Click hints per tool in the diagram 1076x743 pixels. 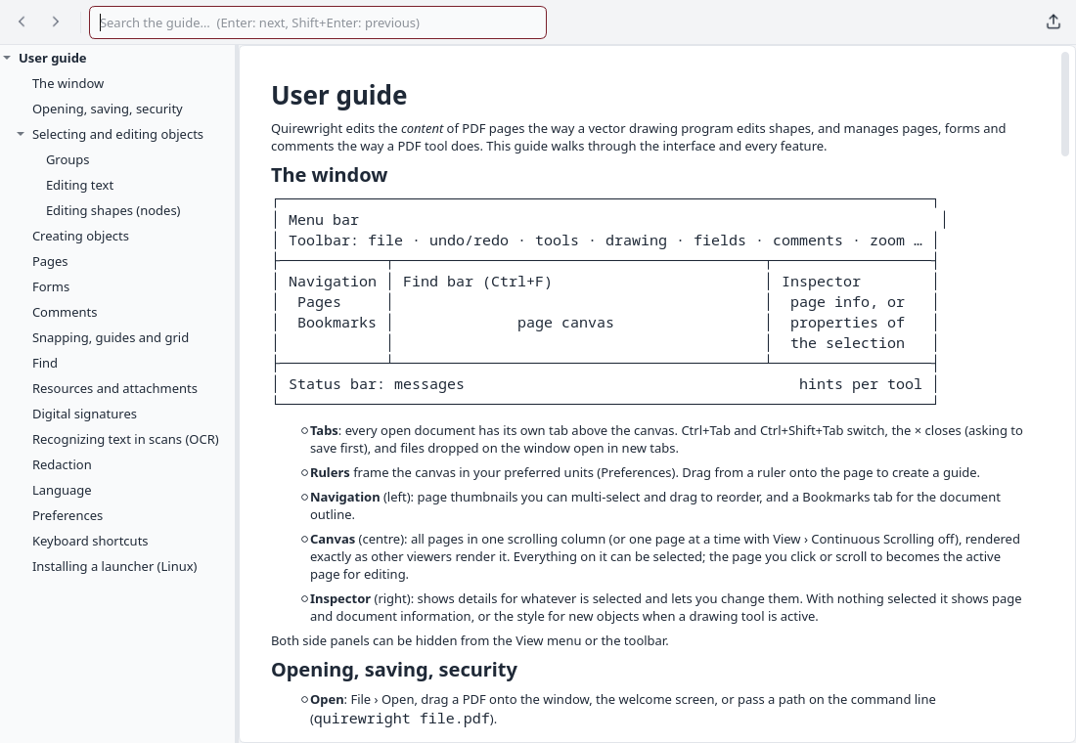(860, 384)
